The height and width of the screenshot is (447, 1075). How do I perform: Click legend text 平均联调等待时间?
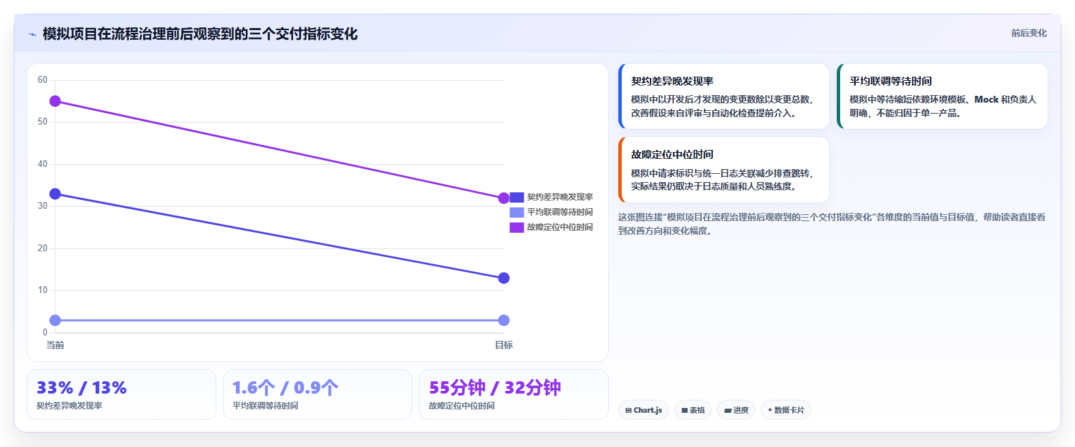[x=560, y=212]
